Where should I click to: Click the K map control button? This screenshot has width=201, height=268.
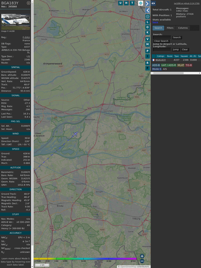click(x=147, y=32)
